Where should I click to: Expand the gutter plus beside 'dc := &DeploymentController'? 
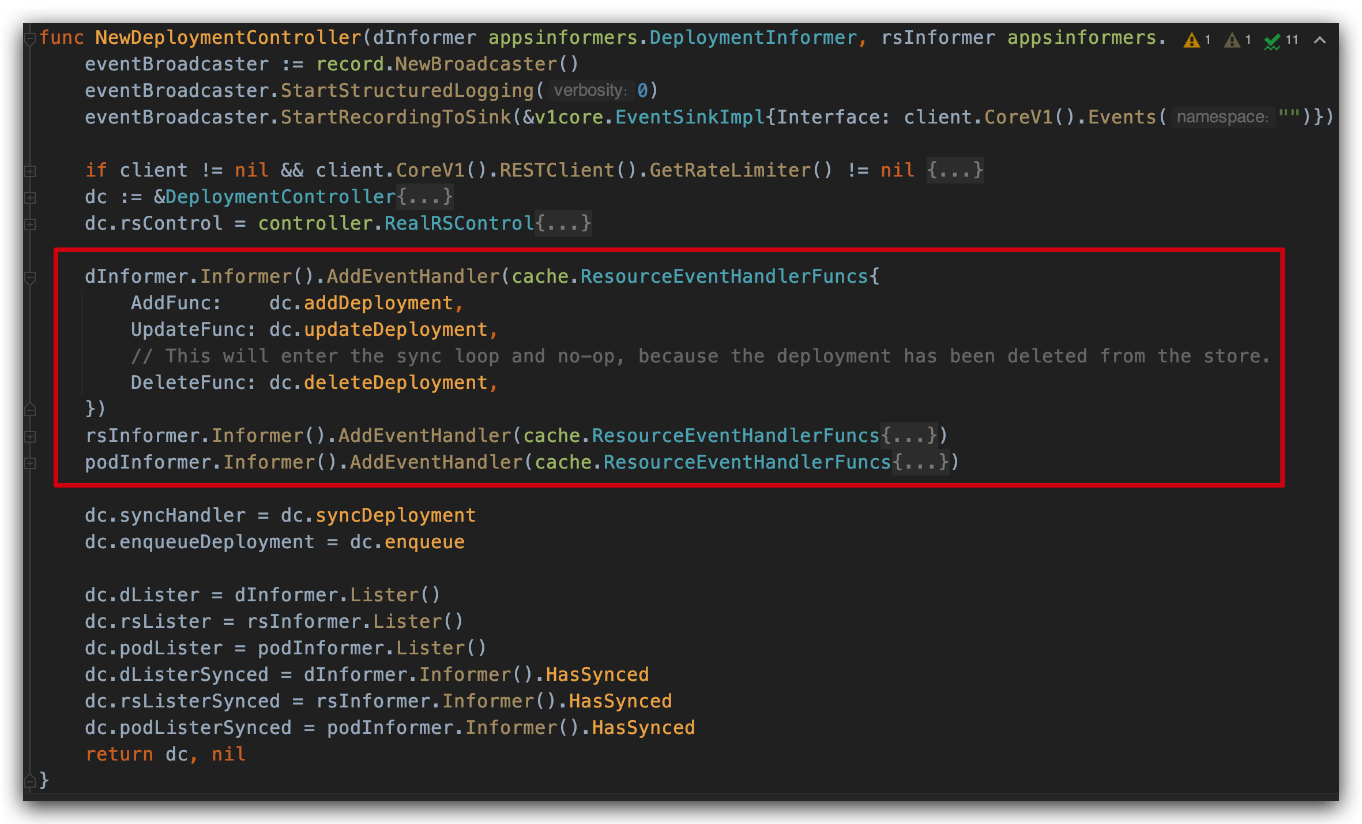(30, 198)
